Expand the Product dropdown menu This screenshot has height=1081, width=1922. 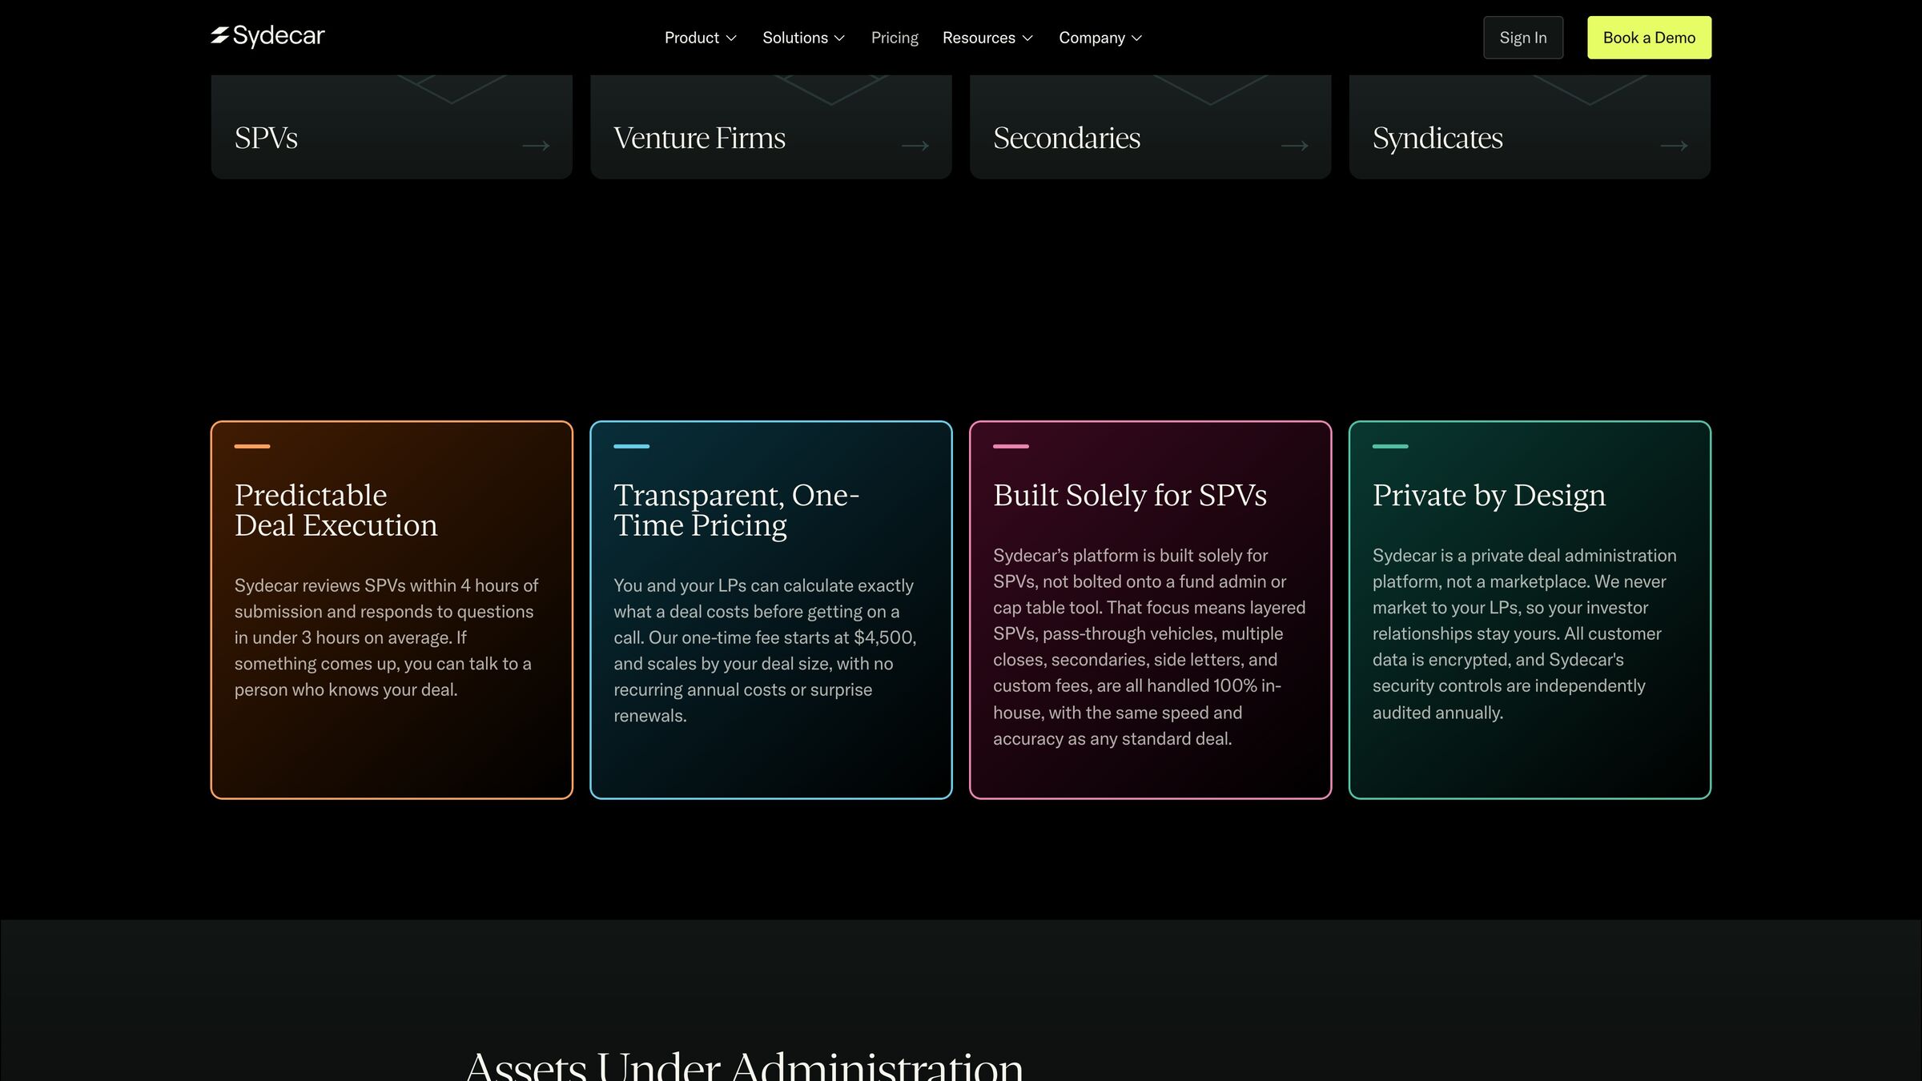tap(701, 38)
